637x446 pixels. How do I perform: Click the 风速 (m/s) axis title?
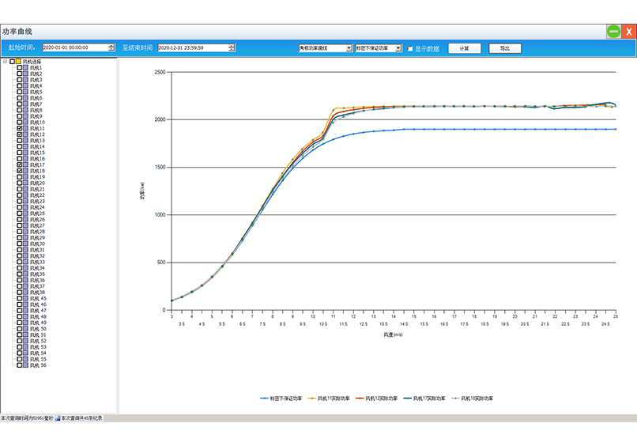click(x=393, y=334)
